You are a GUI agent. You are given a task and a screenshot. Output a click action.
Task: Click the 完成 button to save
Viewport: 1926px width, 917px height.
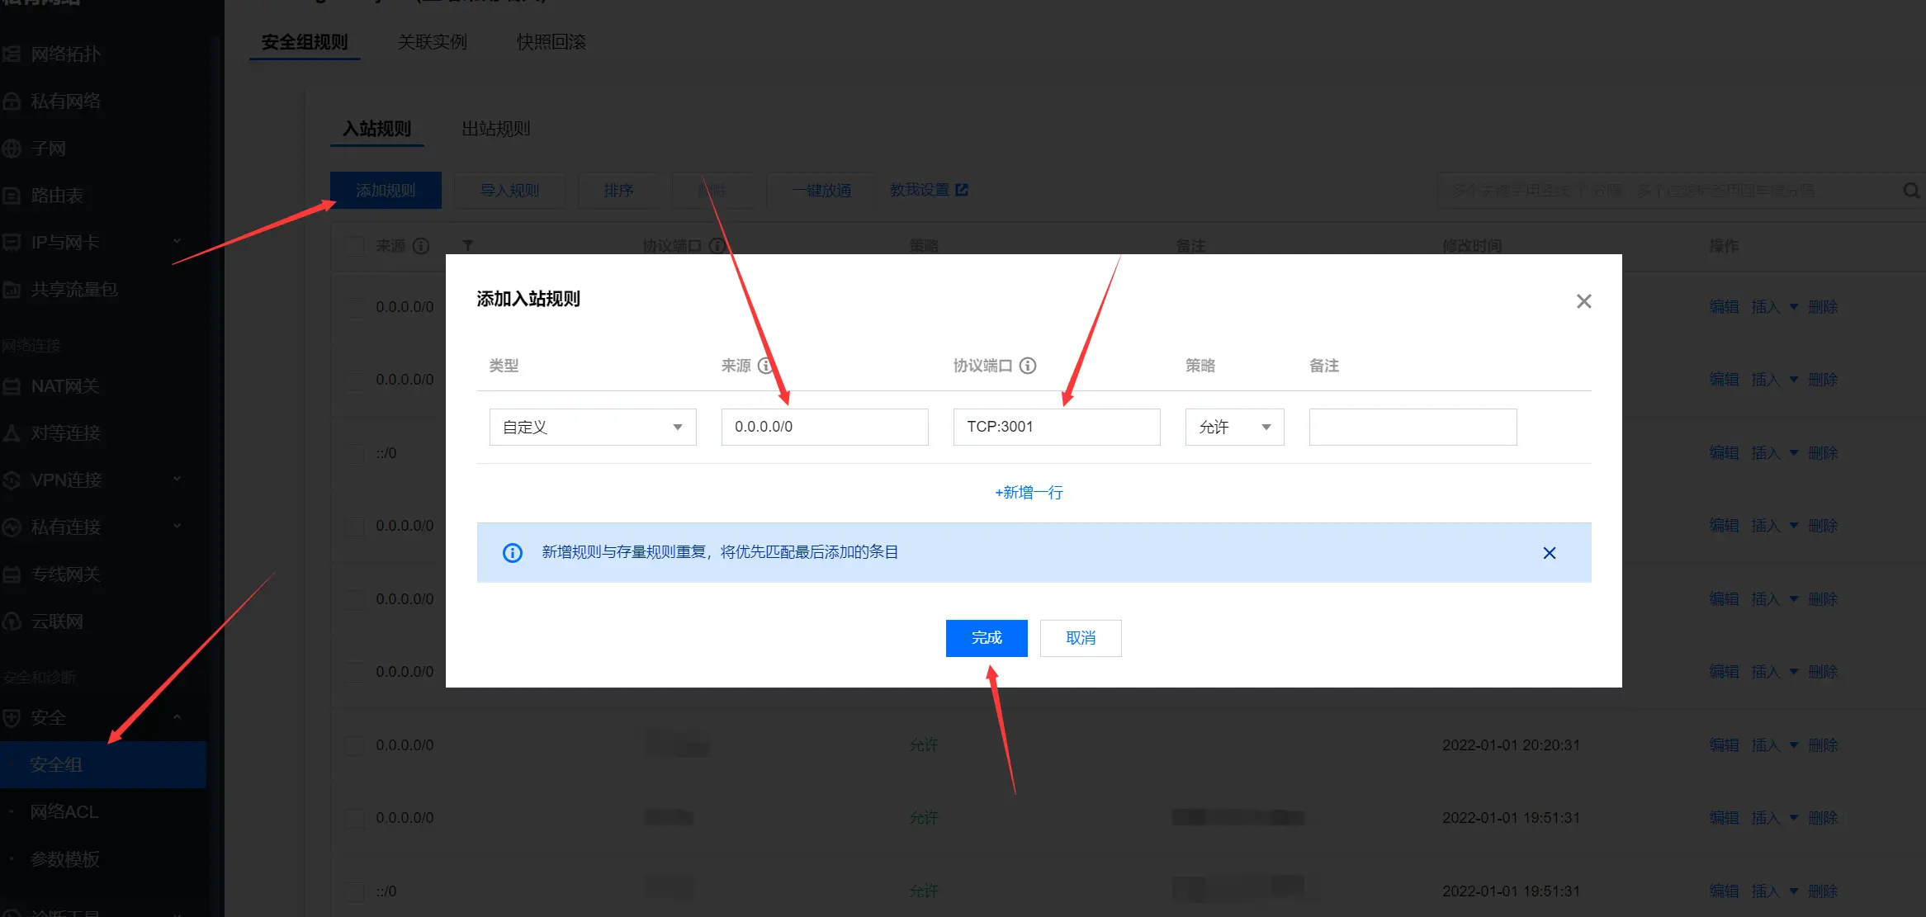(987, 637)
